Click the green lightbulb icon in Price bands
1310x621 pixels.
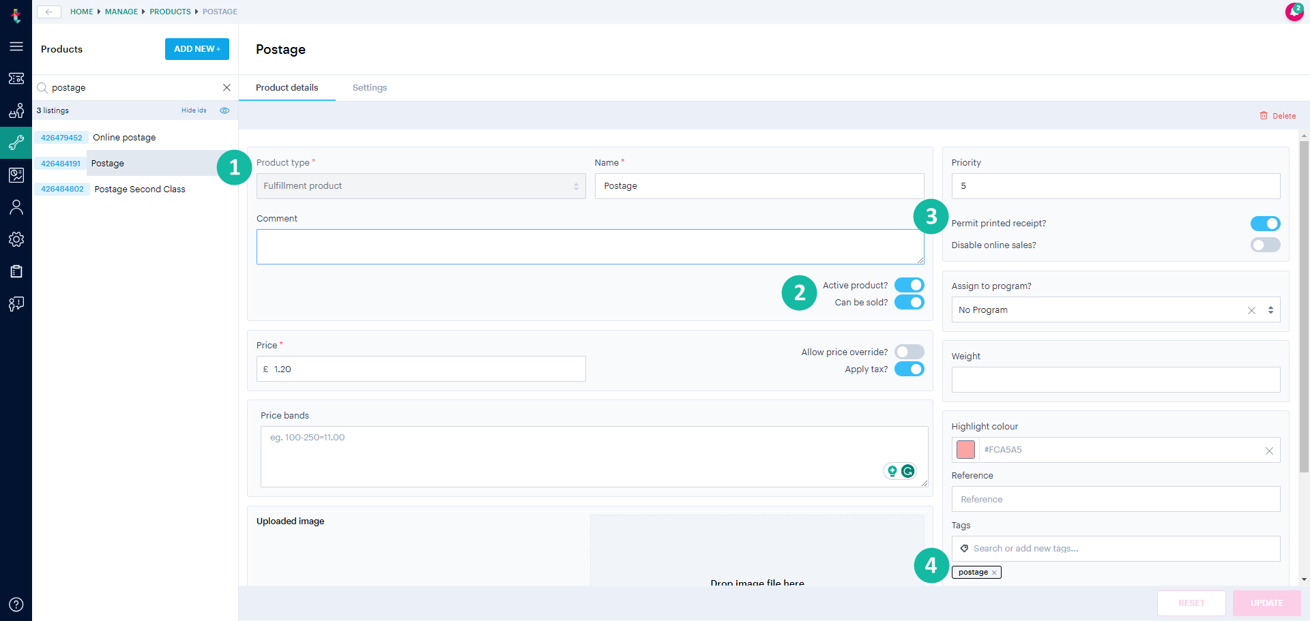click(x=892, y=471)
